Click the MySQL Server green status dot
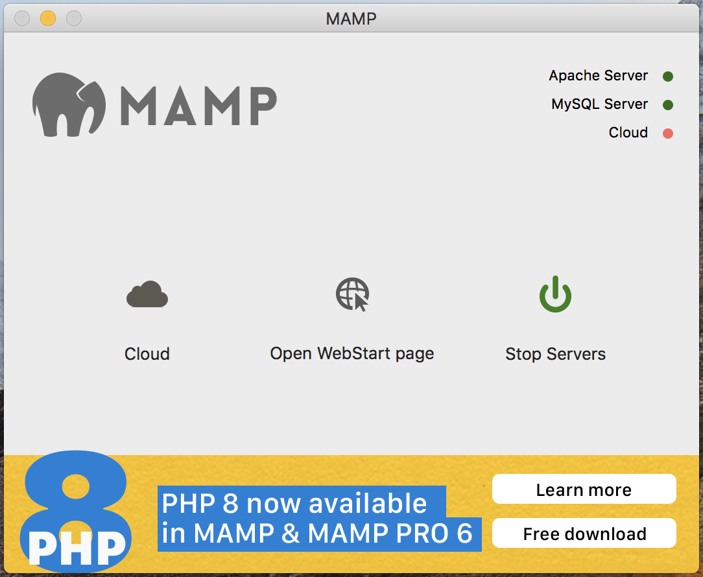 [x=668, y=105]
